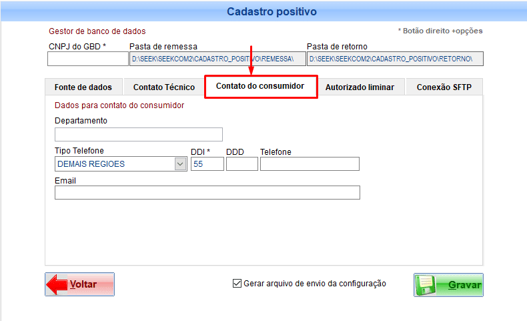Click the 'Cadastro positivo' title text
The width and height of the screenshot is (527, 321).
coord(272,11)
